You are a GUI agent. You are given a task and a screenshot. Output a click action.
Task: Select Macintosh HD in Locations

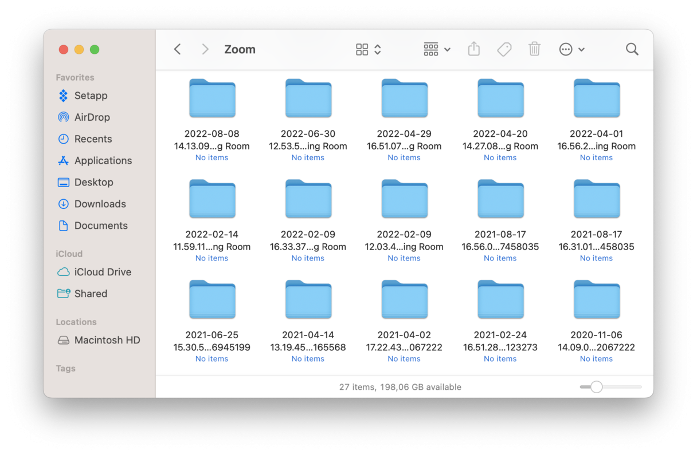(107, 340)
